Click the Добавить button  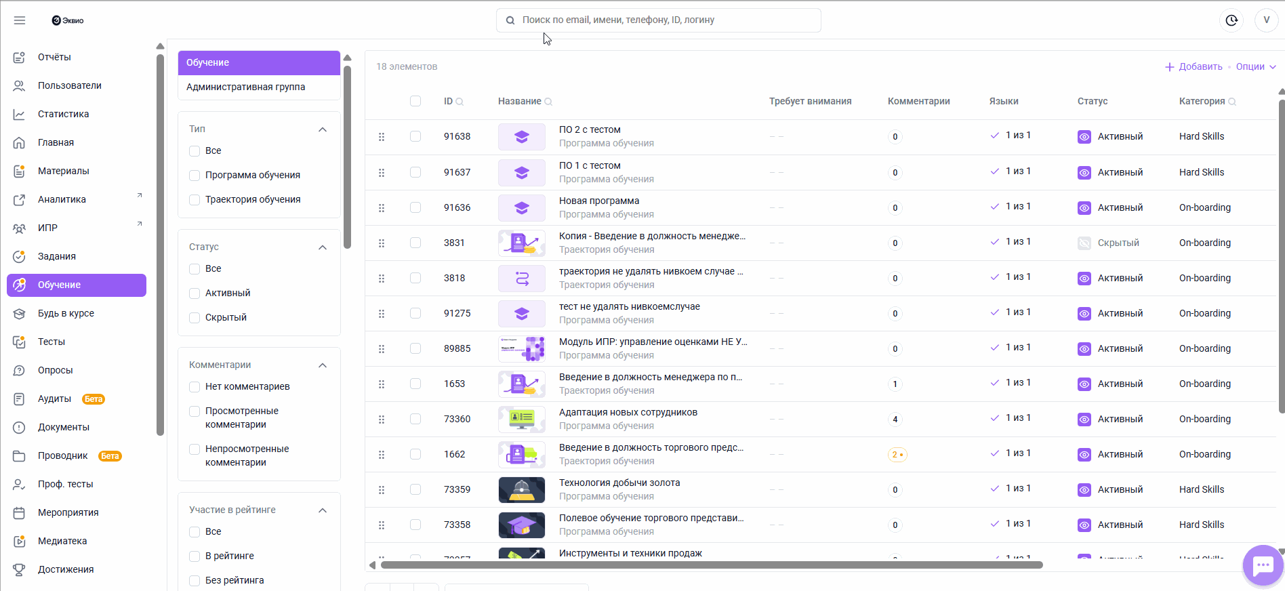1194,66
